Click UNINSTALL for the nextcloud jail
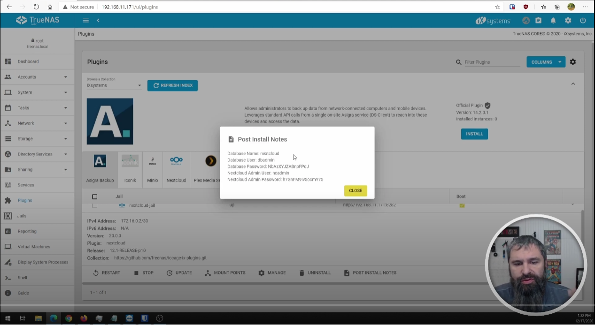Image resolution: width=595 pixels, height=325 pixels. pos(315,272)
